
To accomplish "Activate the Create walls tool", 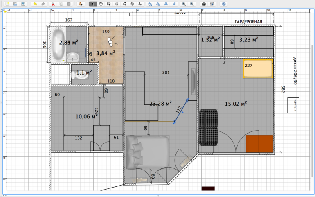I will click(108, 4).
